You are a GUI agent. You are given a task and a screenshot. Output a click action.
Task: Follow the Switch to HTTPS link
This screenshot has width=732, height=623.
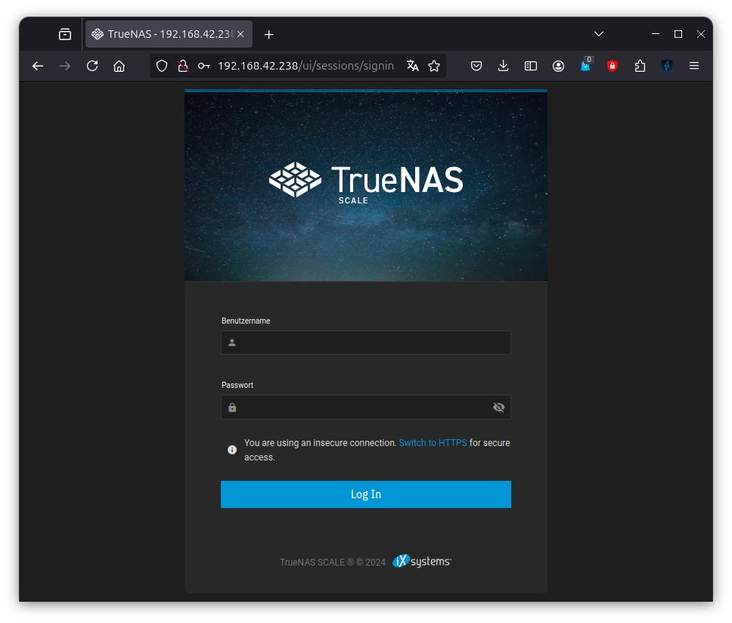coord(433,443)
